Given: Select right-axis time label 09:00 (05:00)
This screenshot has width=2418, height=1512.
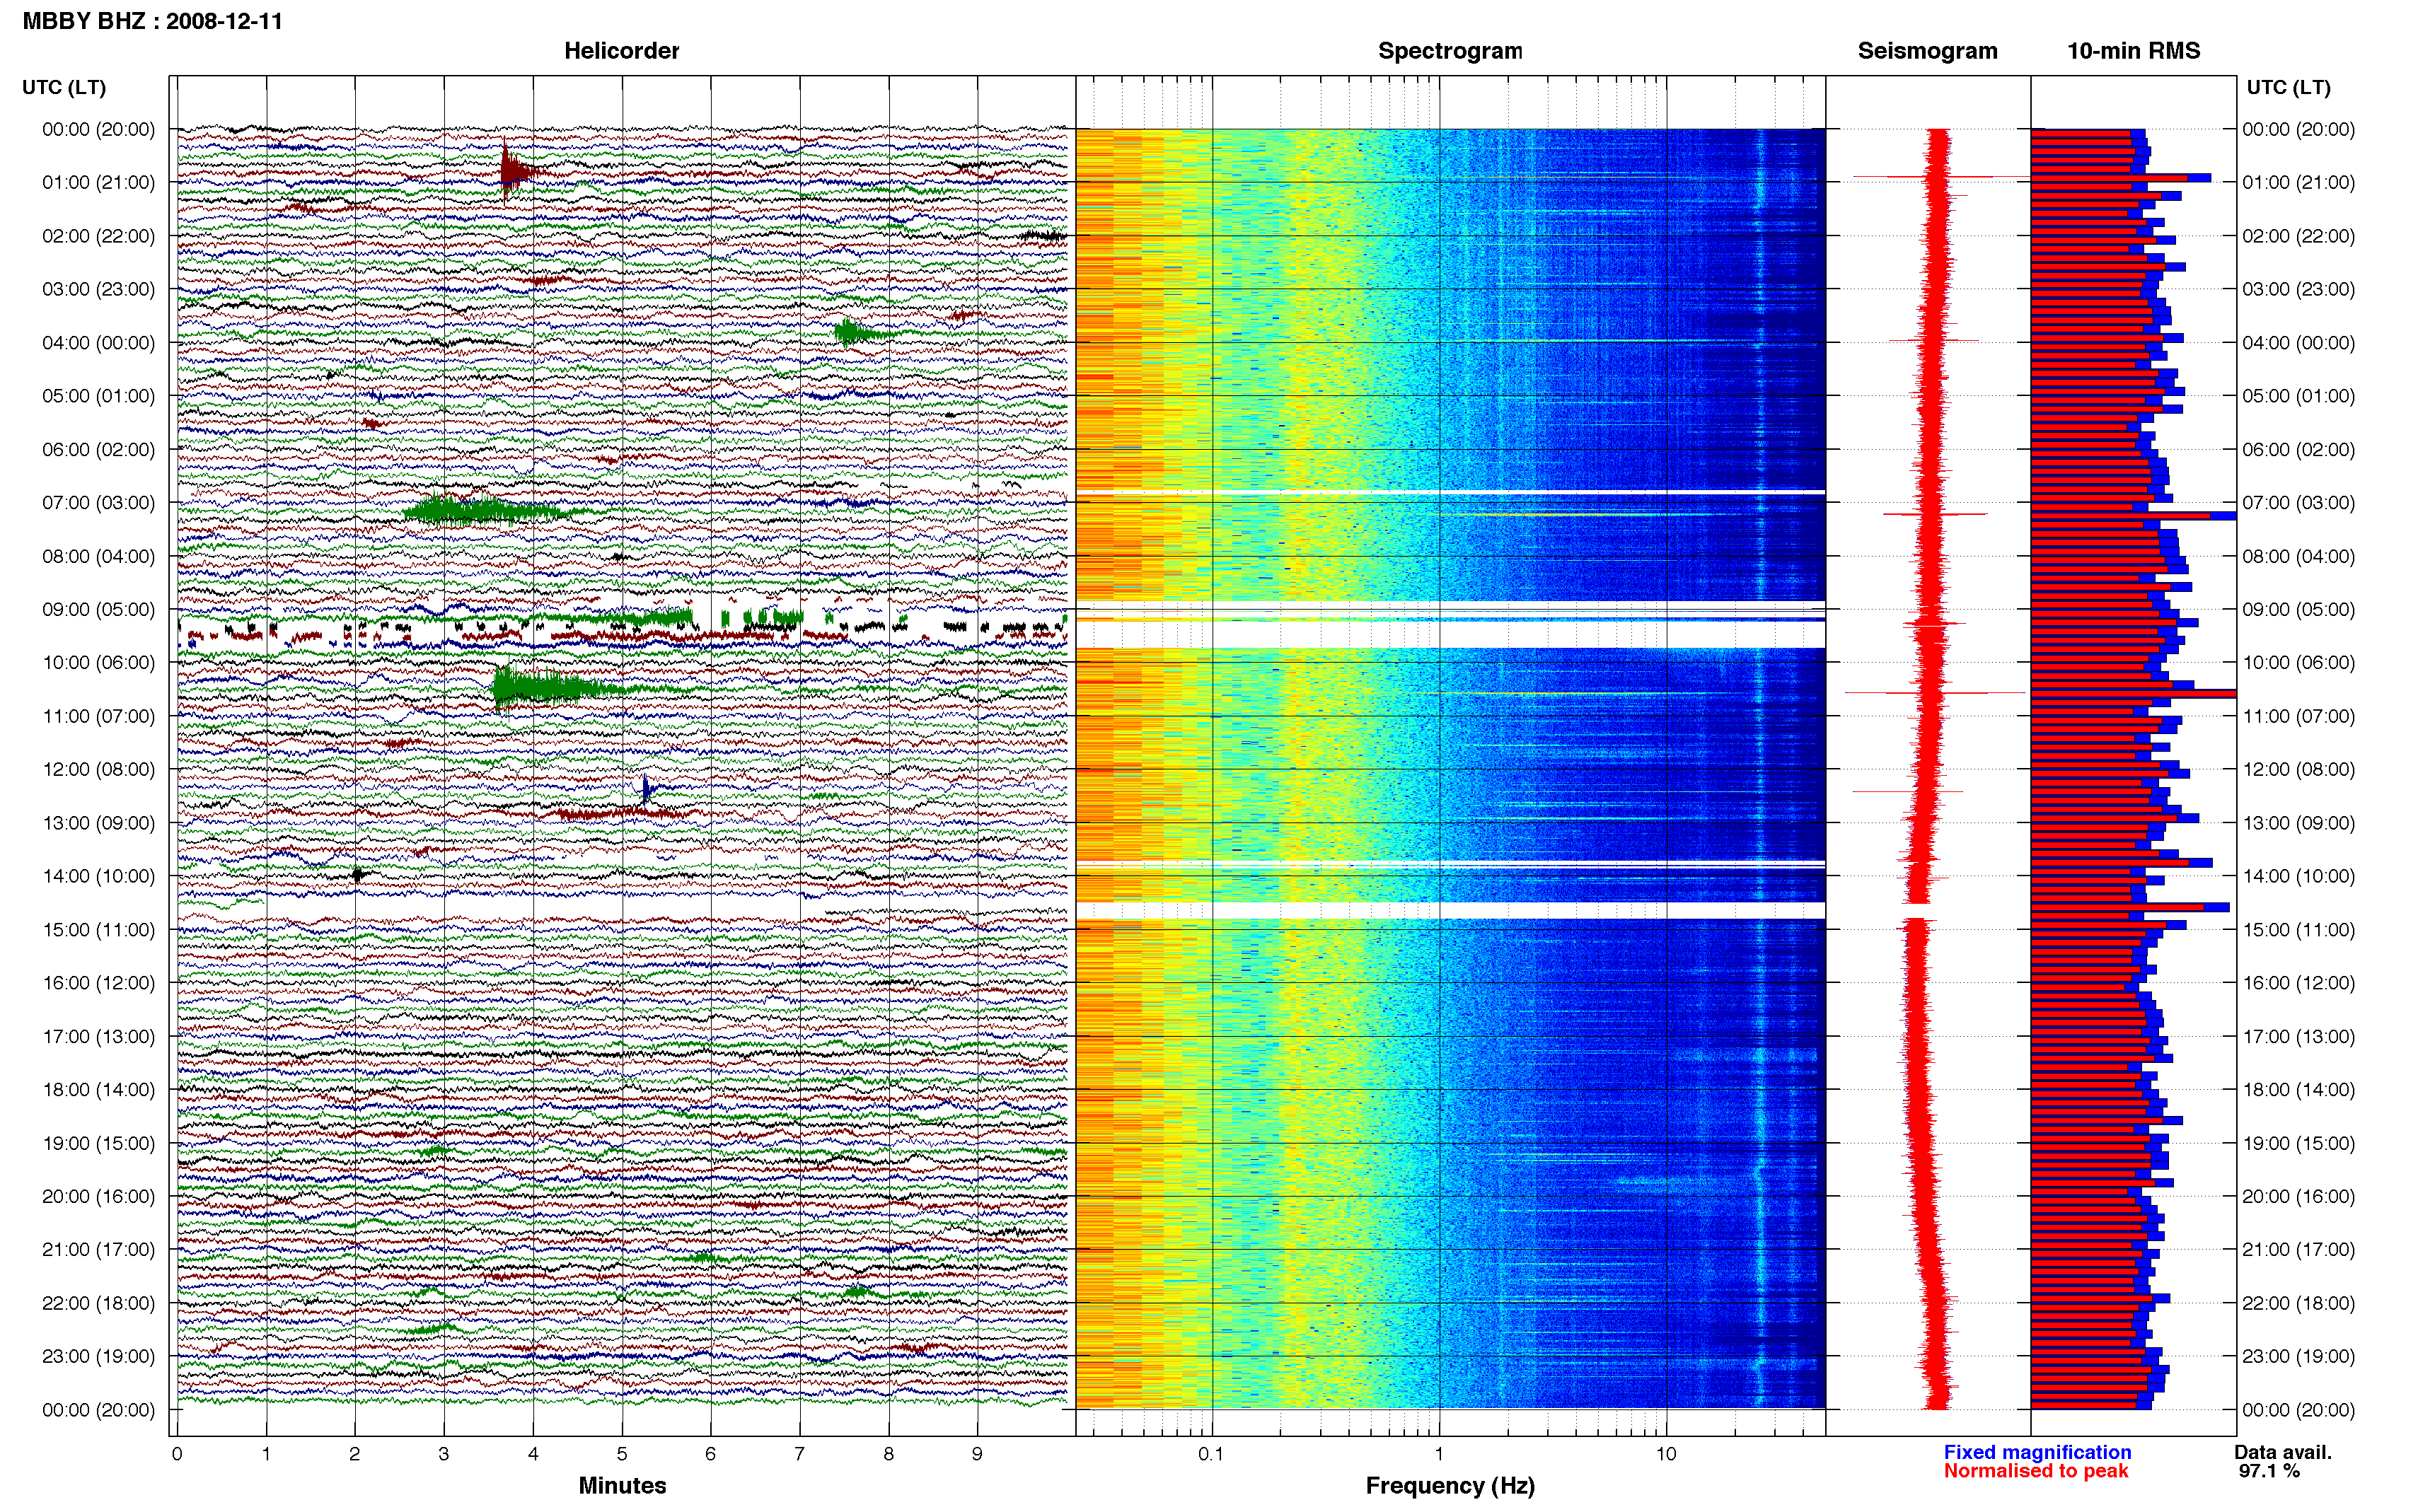Looking at the screenshot, I should point(2298,609).
